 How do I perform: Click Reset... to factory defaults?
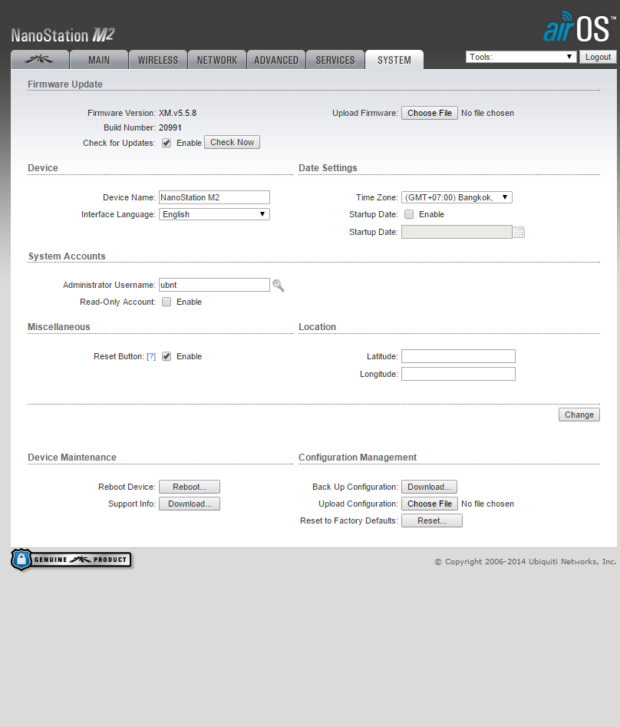tap(432, 520)
